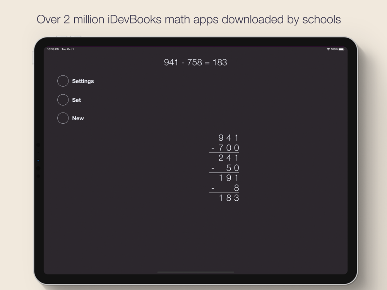
Task: Click the intermediate result 241
Action: (229, 158)
